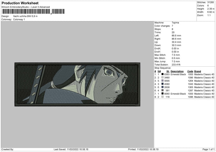Click the Min Stitch value '0.0 mm'
The width and height of the screenshot is (216, 152).
pos(176,58)
